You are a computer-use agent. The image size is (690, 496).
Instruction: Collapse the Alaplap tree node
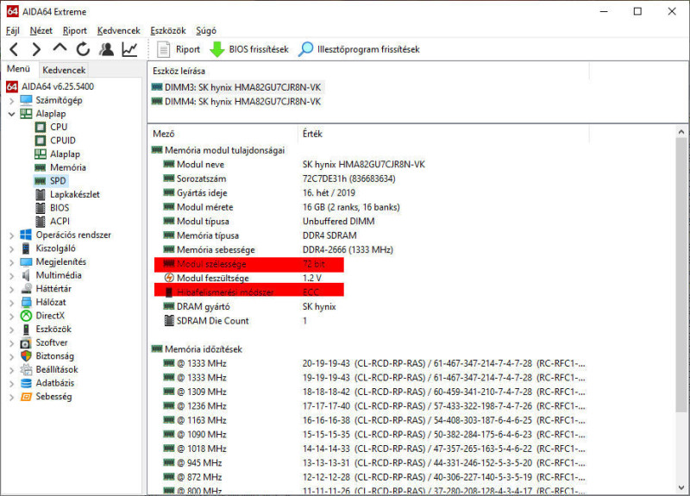pos(12,114)
